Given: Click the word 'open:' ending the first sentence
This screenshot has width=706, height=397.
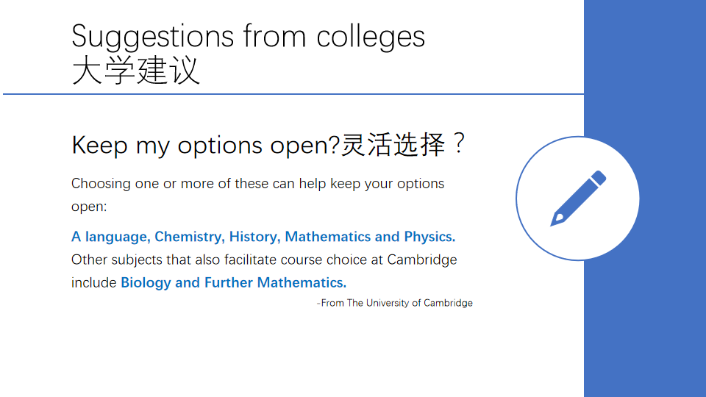Looking at the screenshot, I should pyautogui.click(x=89, y=207).
